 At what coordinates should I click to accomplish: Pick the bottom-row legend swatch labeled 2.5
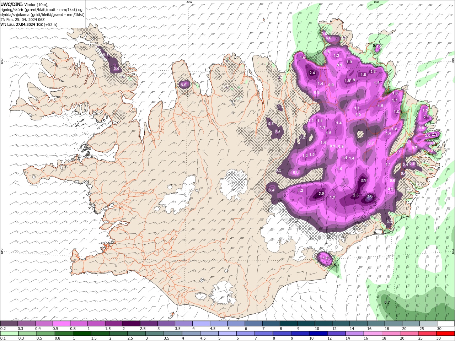click(136, 334)
